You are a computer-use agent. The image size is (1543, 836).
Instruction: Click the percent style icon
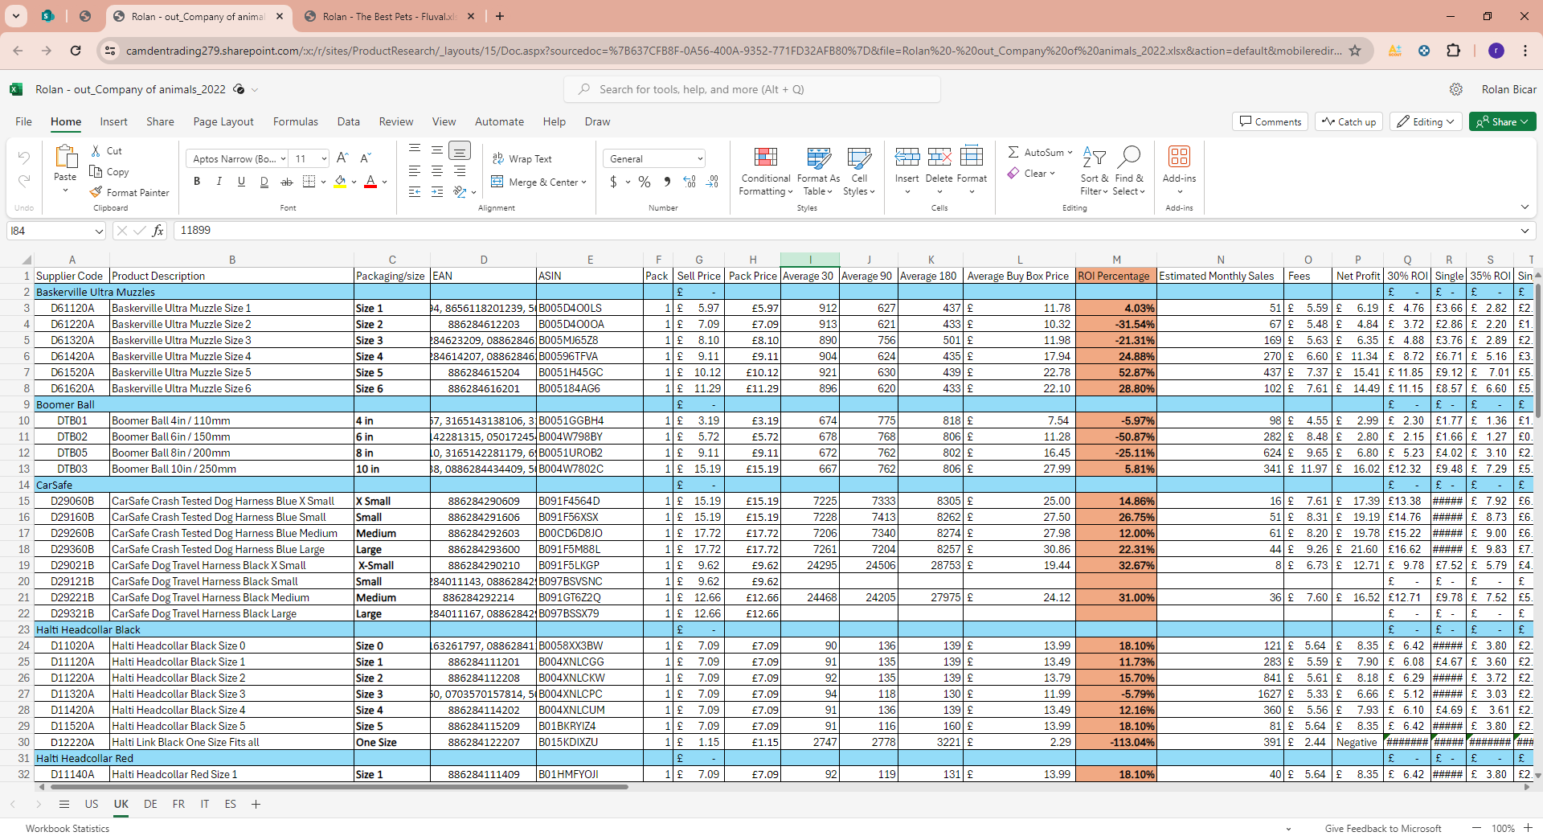[645, 182]
